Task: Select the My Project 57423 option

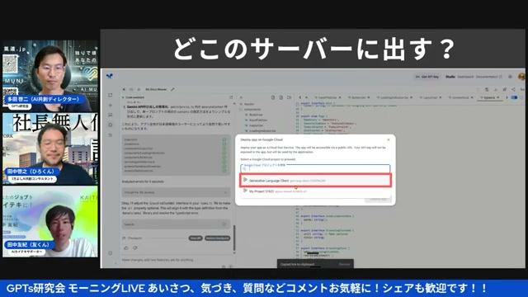Action: [315, 191]
